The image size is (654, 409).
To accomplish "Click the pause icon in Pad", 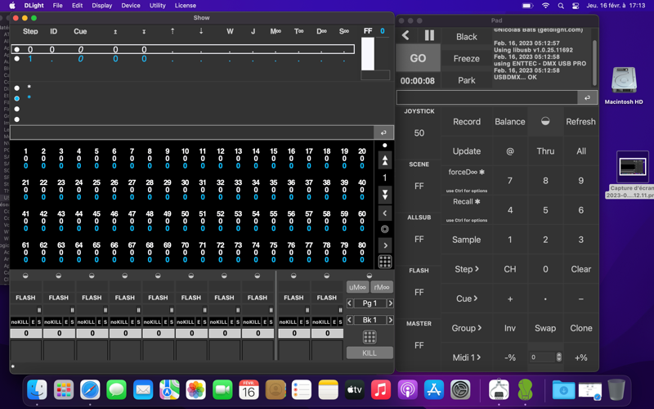I will coord(429,36).
